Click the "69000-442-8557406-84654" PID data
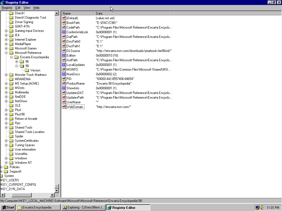 tap(115, 79)
